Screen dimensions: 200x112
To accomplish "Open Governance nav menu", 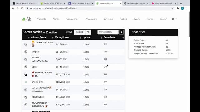I will pyautogui.click(x=91, y=19).
